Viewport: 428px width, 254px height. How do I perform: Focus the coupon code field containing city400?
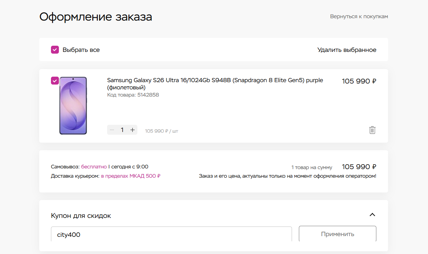click(171, 234)
